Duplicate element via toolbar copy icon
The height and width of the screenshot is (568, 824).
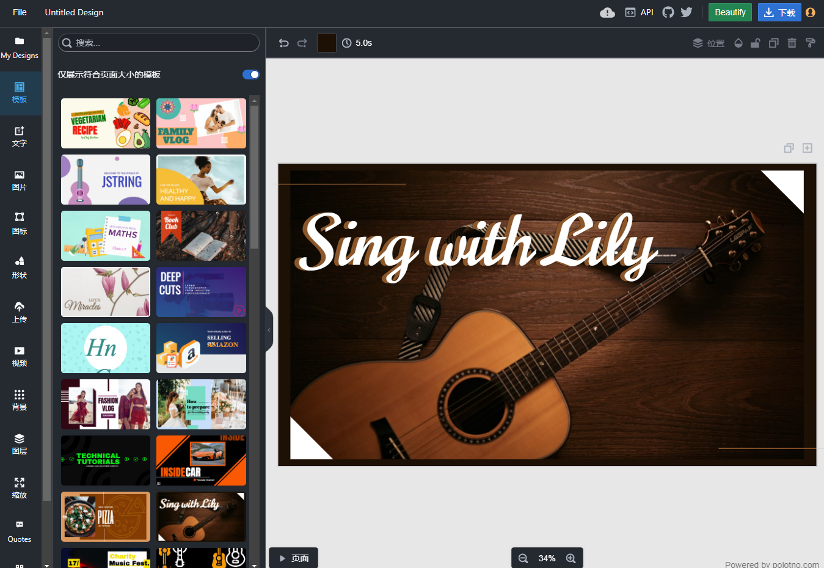tap(774, 43)
